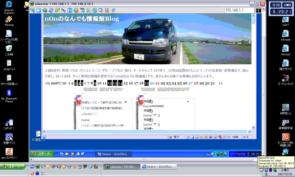Screen dimensions: 295x177
Task: Switch to local taskbar Sleipnir button
Action: (159, 167)
